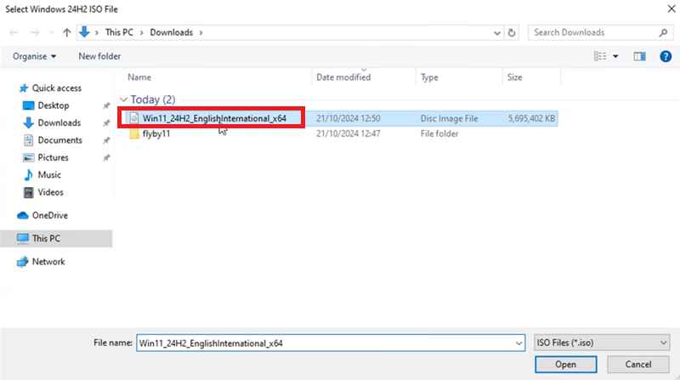The width and height of the screenshot is (680, 380).
Task: Sort by Size column header
Action: click(x=515, y=77)
